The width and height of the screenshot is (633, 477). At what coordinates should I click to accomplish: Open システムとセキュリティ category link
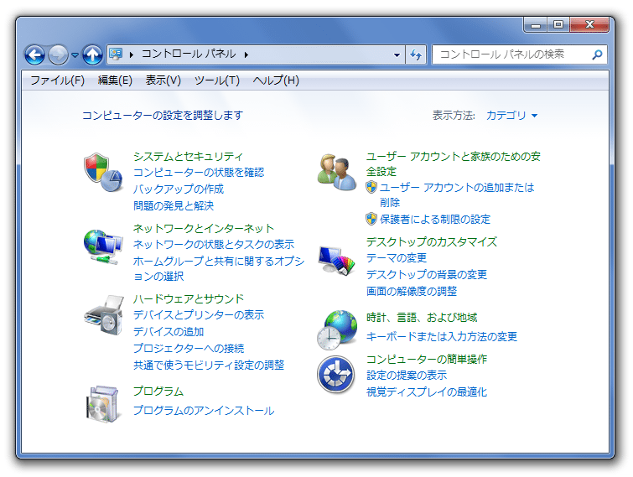[188, 157]
